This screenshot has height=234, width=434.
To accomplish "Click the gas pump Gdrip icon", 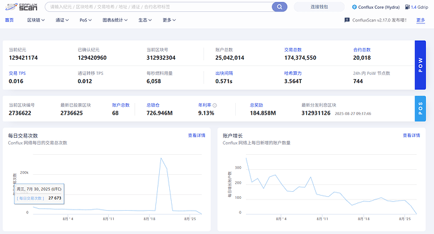I will pos(408,7).
